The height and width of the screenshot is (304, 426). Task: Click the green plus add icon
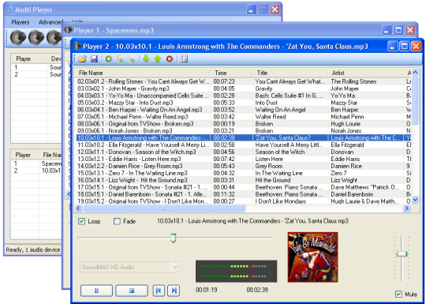pos(109,58)
